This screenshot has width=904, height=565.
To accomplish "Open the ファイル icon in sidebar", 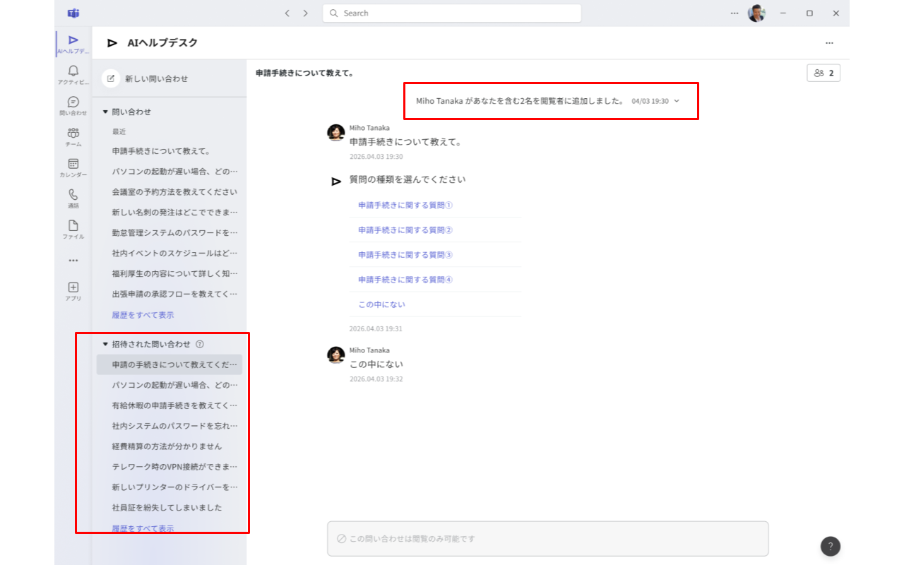I will click(73, 230).
